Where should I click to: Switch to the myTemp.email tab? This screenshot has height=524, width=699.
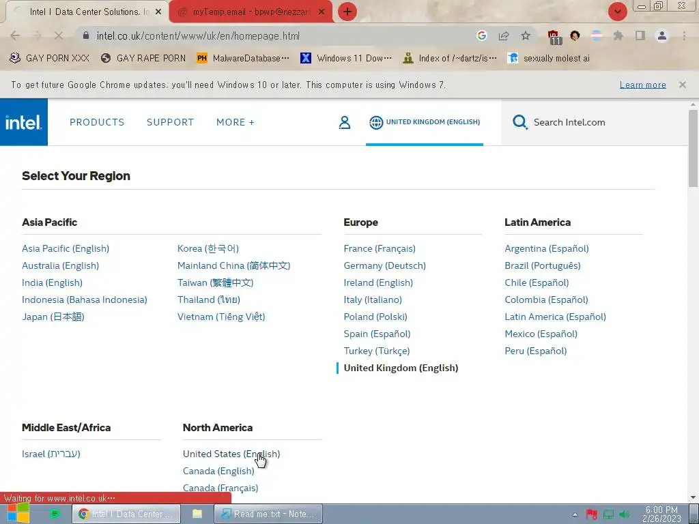(251, 12)
